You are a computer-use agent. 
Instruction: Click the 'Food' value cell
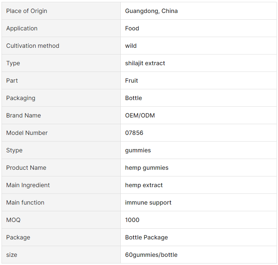tap(132, 28)
